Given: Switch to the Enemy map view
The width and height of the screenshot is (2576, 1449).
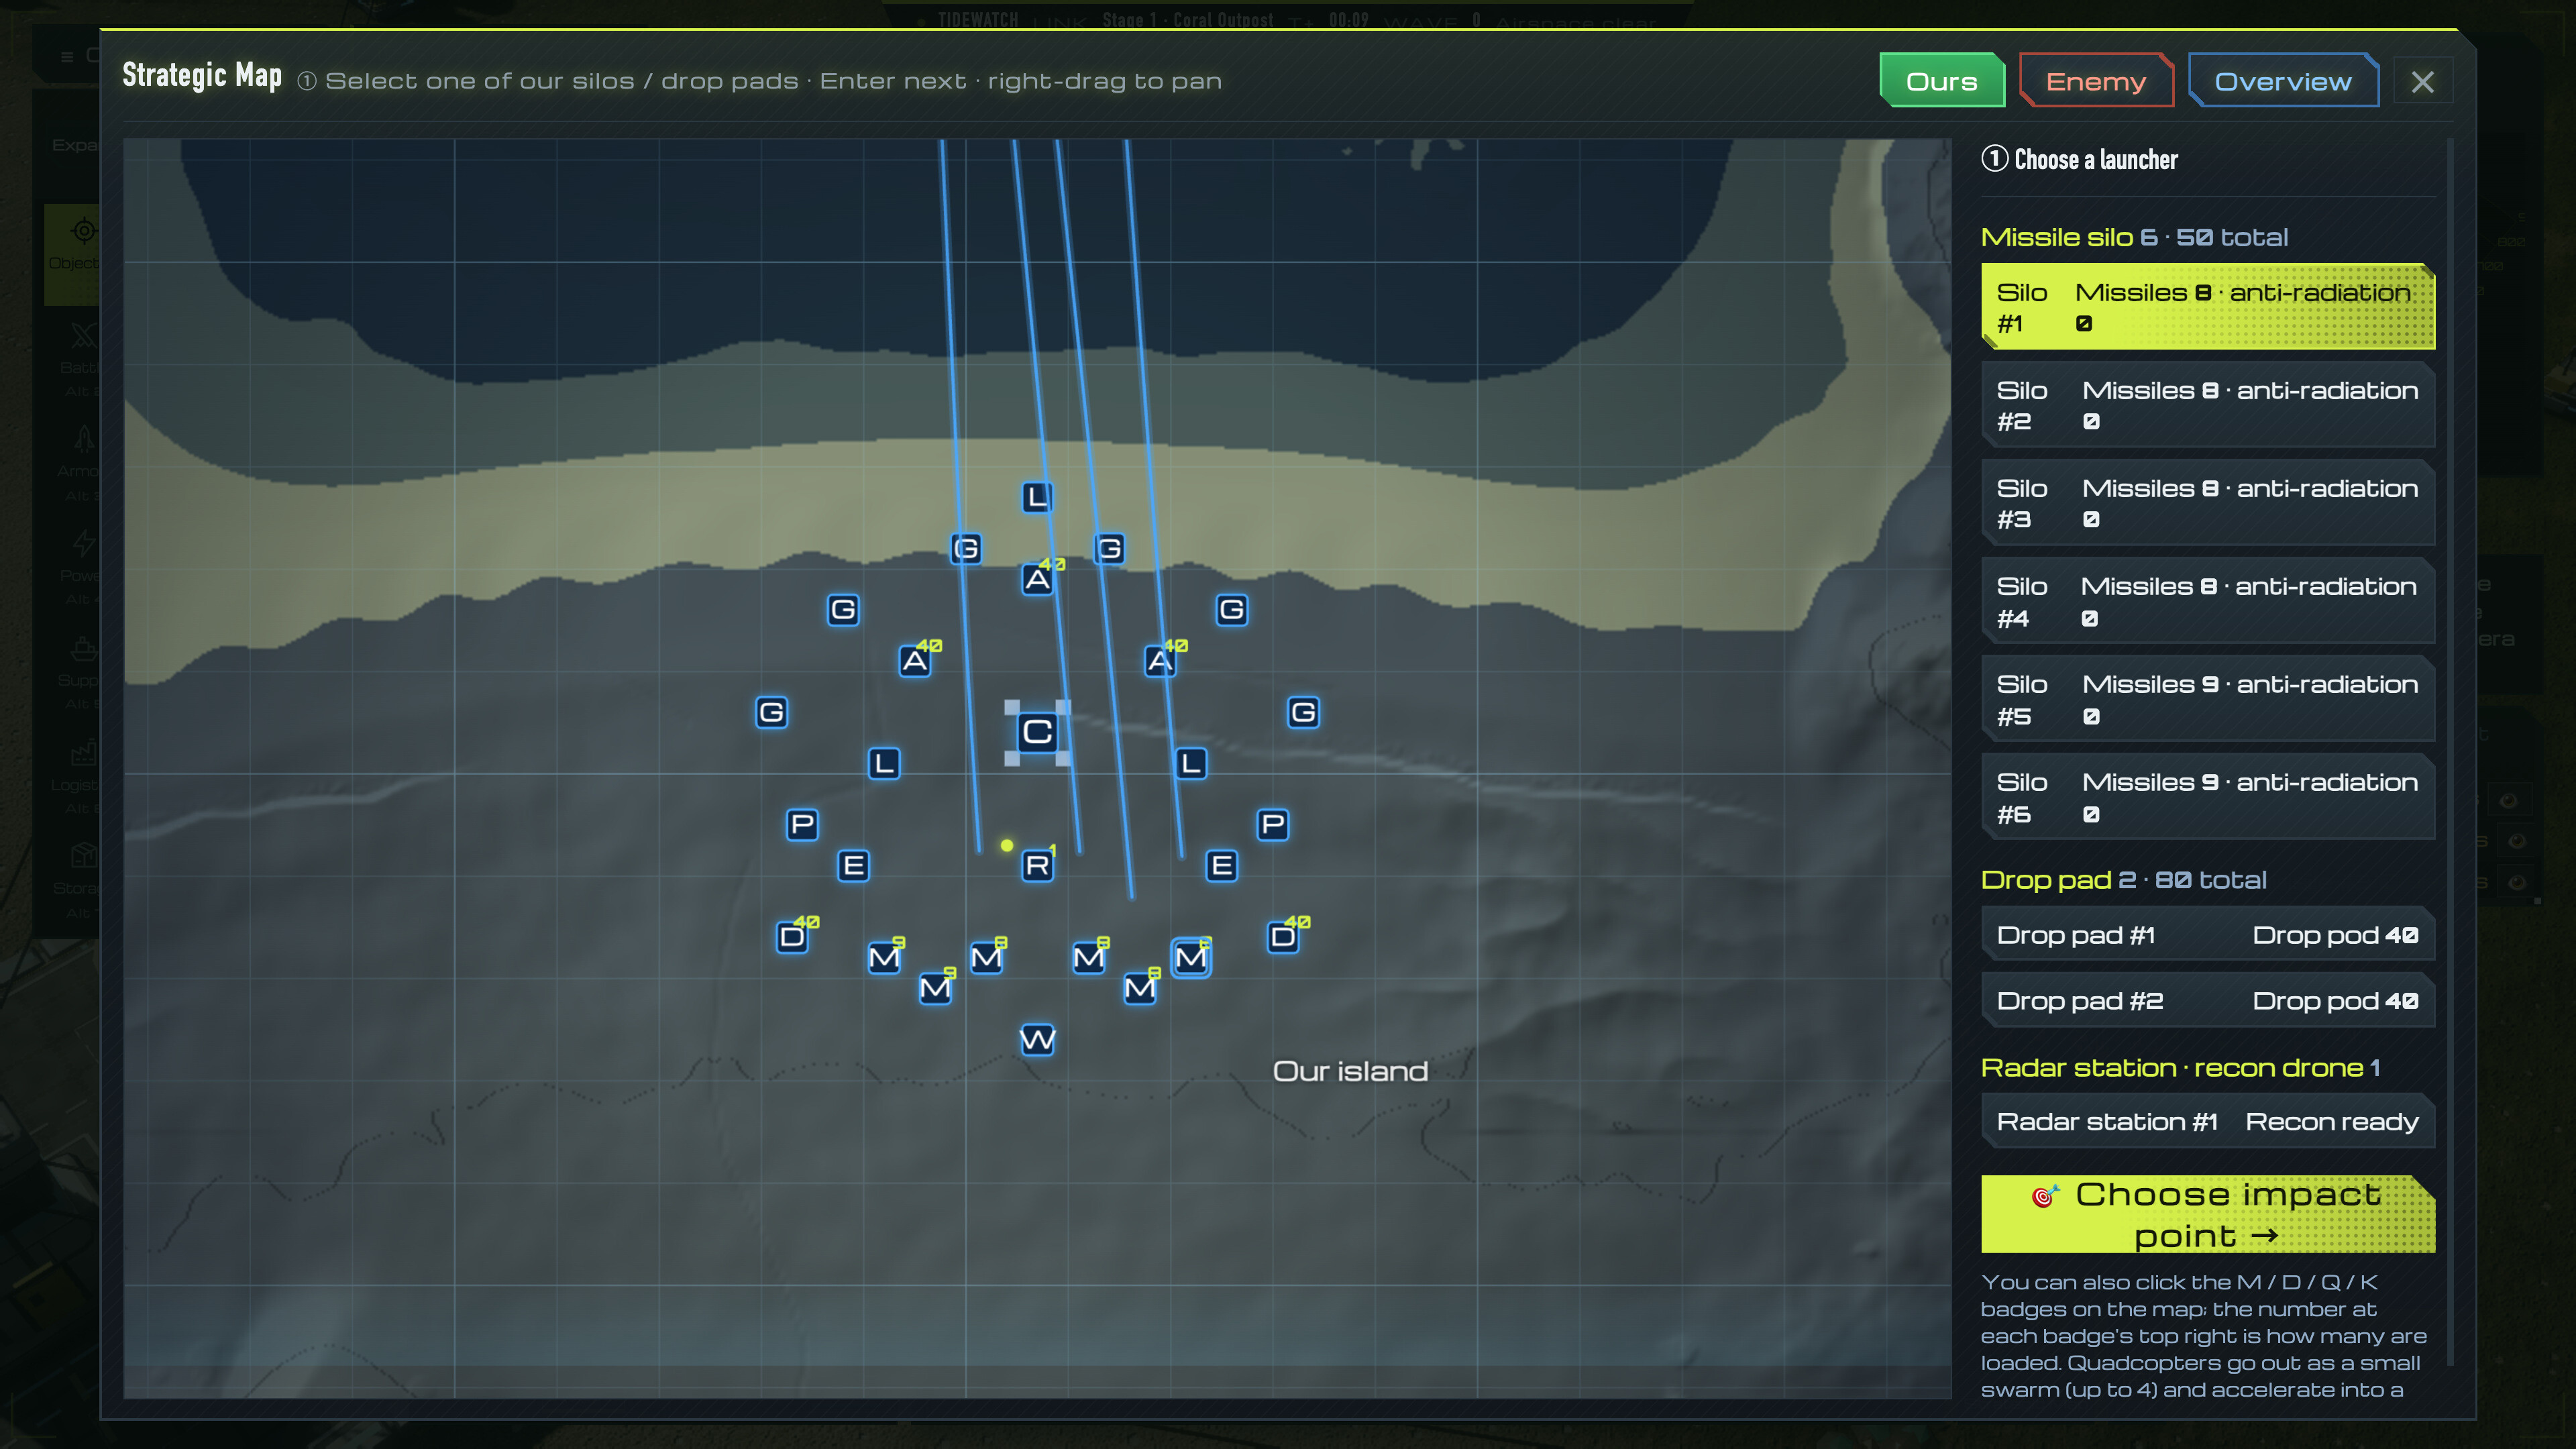Looking at the screenshot, I should [2096, 81].
